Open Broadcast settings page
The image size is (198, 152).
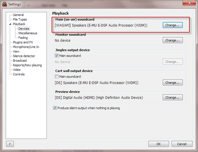point(20,61)
